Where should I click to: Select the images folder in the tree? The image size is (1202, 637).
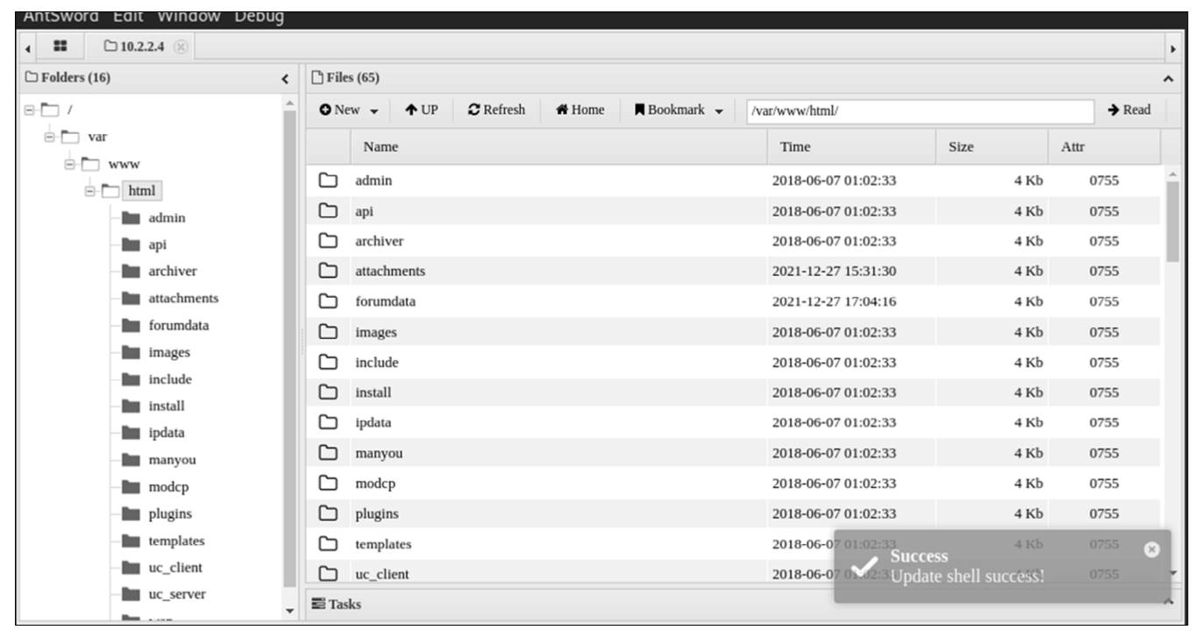169,352
